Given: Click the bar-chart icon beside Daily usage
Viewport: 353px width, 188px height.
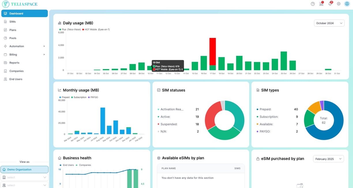Looking at the screenshot, I should point(60,23).
